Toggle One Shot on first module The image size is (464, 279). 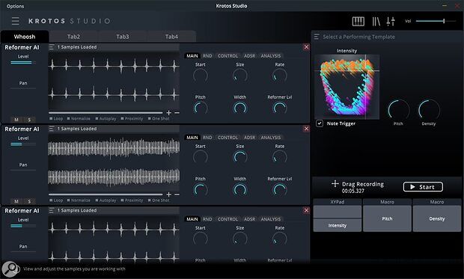tap(159, 119)
